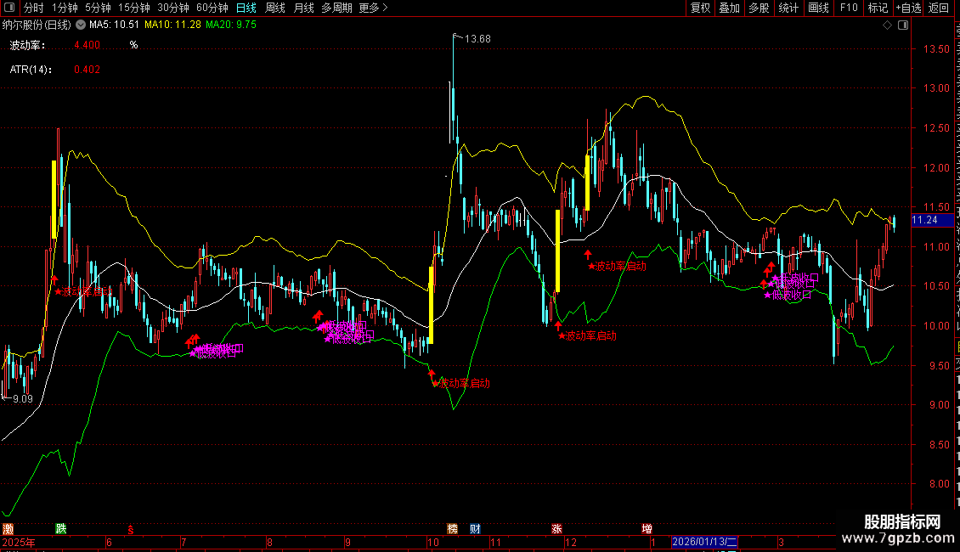Open the 复权 adjustment options

700,8
